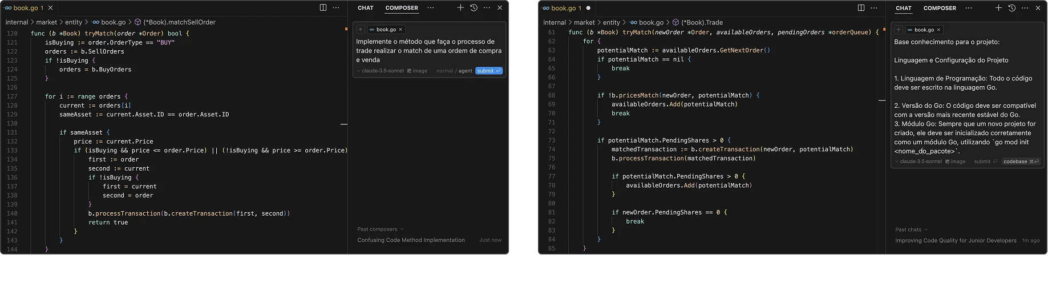Add context file in left composer box
The image size is (1048, 283).
[x=361, y=30]
